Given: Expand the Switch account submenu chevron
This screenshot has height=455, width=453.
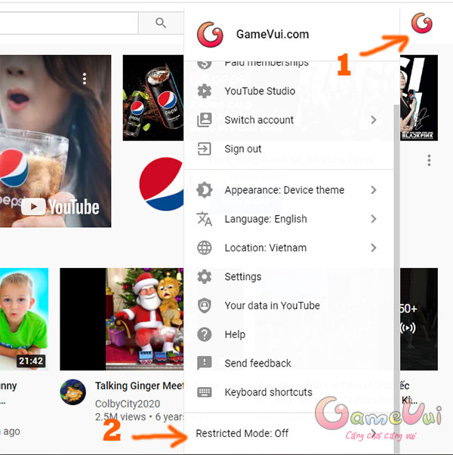Looking at the screenshot, I should click(374, 120).
